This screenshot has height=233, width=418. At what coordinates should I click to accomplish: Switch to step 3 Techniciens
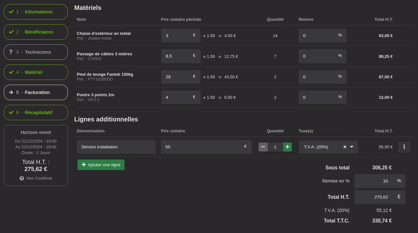coord(36,52)
